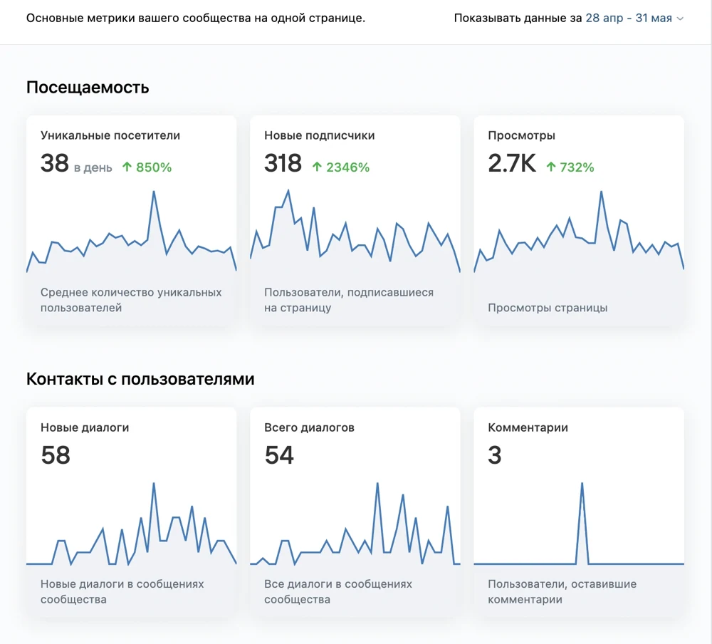712x644 pixels.
Task: Open the date range dropdown 28 апр - 31 мая
Action: 634,19
